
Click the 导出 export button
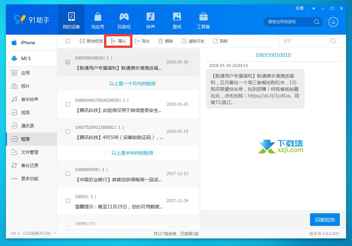[142, 41]
